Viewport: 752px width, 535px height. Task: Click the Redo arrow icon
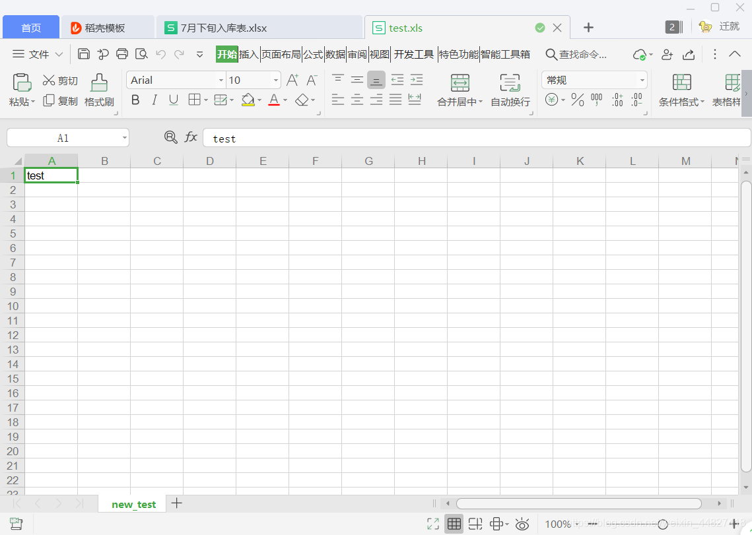click(180, 54)
